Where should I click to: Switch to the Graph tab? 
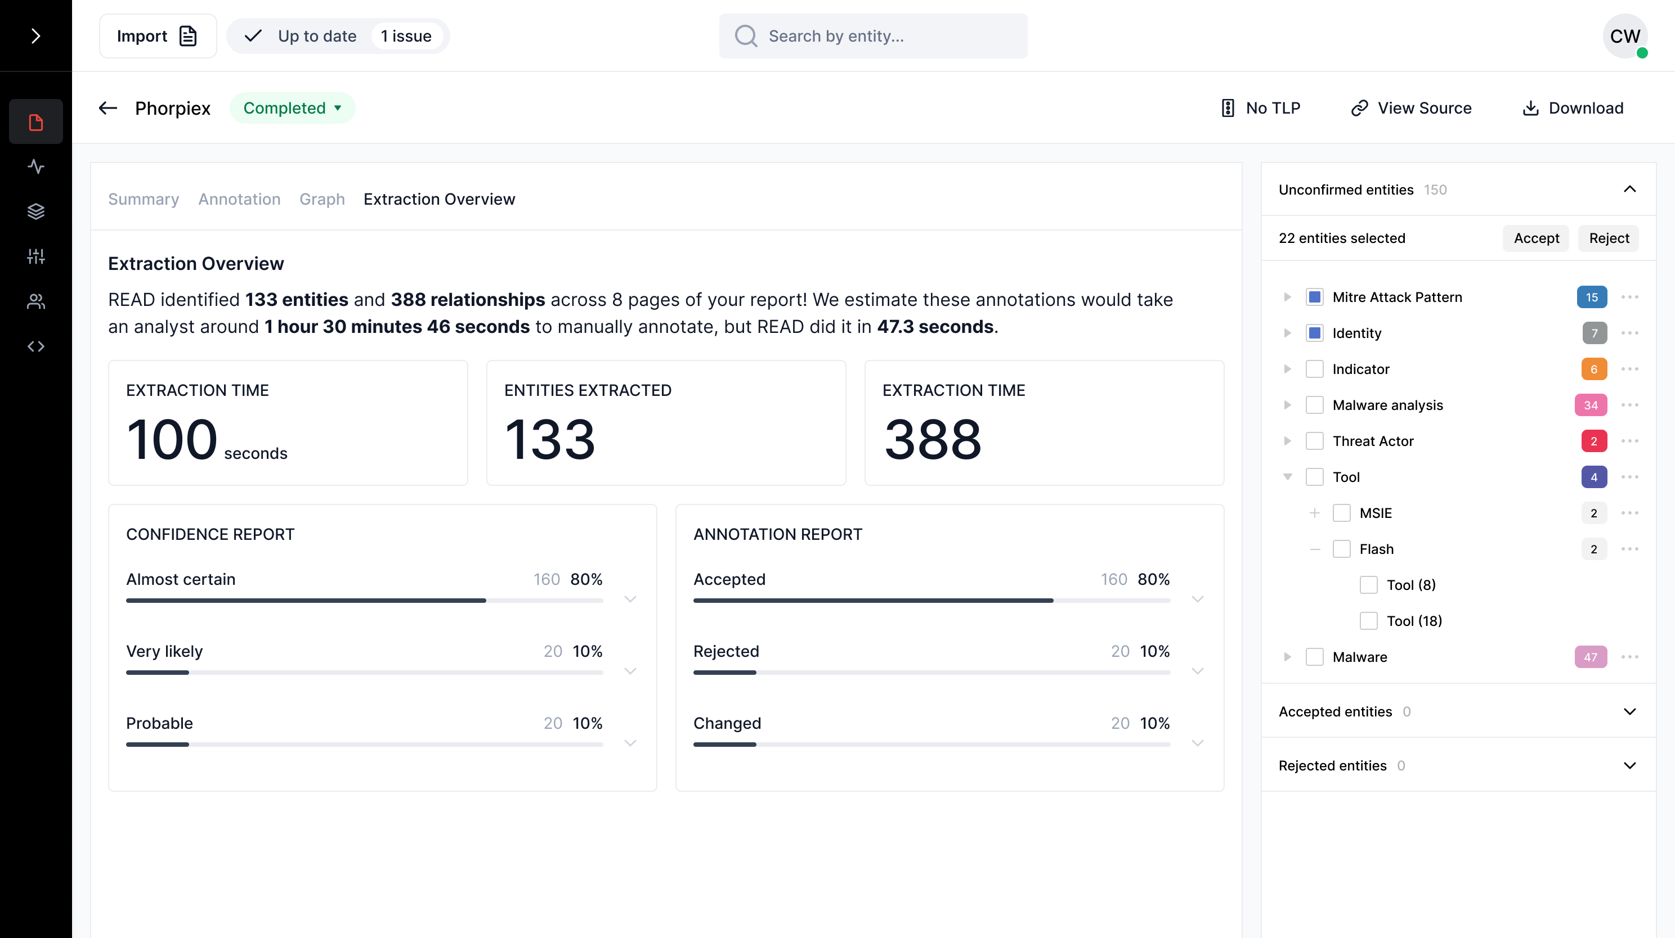pyautogui.click(x=322, y=199)
